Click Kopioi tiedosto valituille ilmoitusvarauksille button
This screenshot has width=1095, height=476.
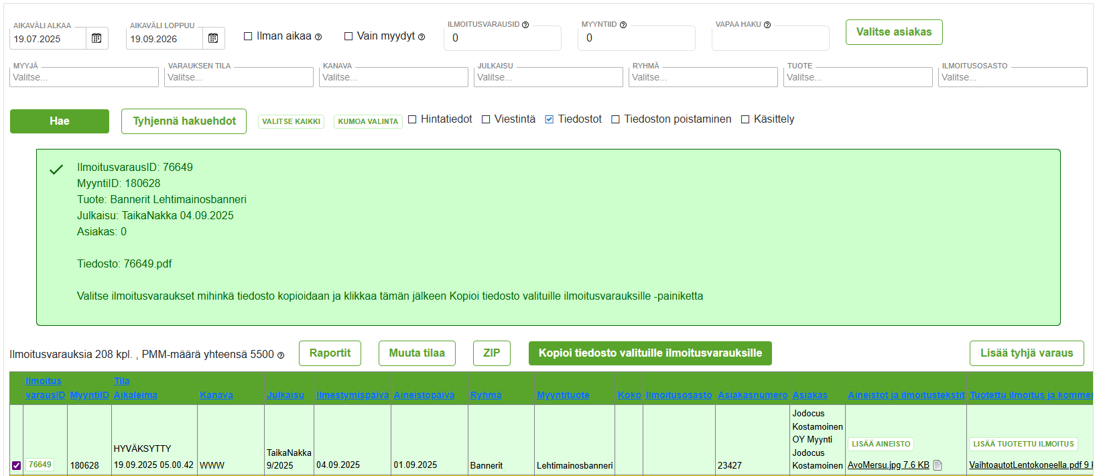pyautogui.click(x=650, y=353)
